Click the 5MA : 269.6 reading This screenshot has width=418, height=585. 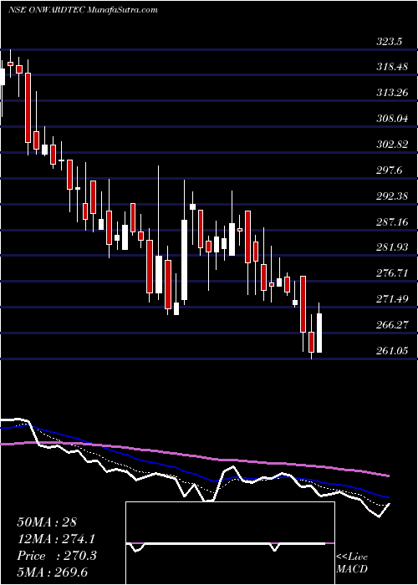tap(53, 572)
